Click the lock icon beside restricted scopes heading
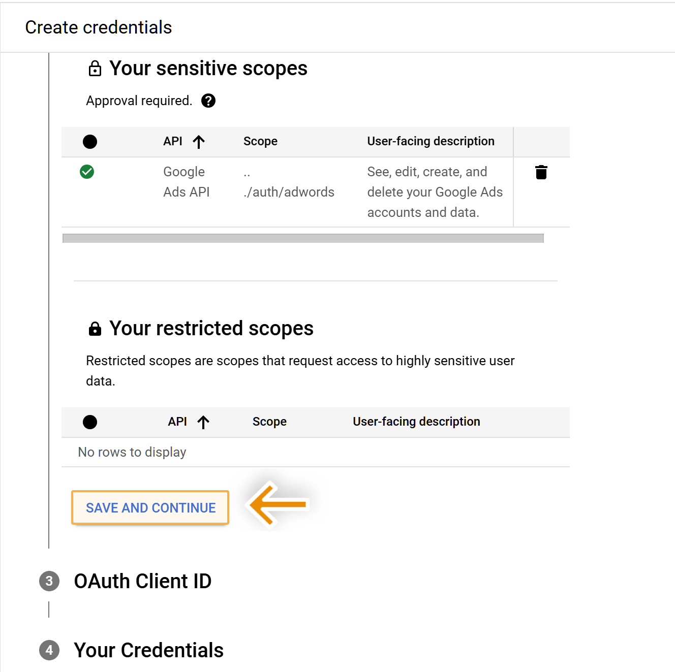The width and height of the screenshot is (675, 672). point(95,329)
